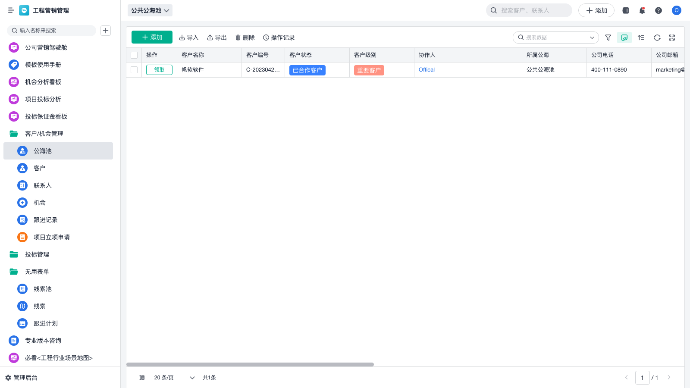Check the select-all checkbox in table header
Image resolution: width=690 pixels, height=388 pixels.
click(x=134, y=55)
